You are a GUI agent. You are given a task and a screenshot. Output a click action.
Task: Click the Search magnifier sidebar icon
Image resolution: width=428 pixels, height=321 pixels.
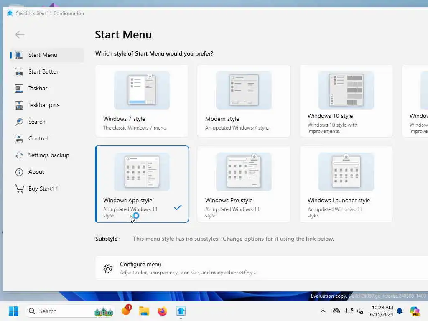pos(19,122)
